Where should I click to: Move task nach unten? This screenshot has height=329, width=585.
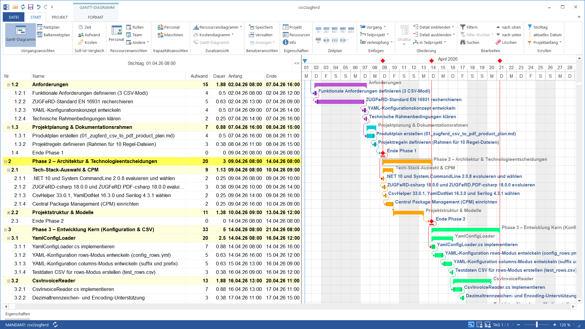click(x=509, y=35)
